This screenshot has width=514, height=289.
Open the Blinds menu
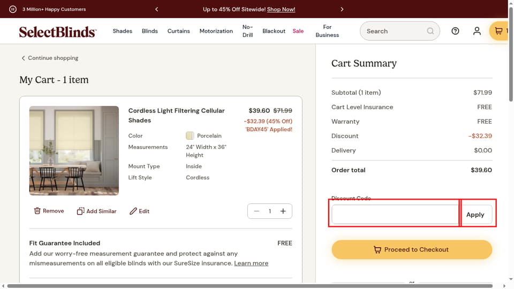tap(150, 31)
